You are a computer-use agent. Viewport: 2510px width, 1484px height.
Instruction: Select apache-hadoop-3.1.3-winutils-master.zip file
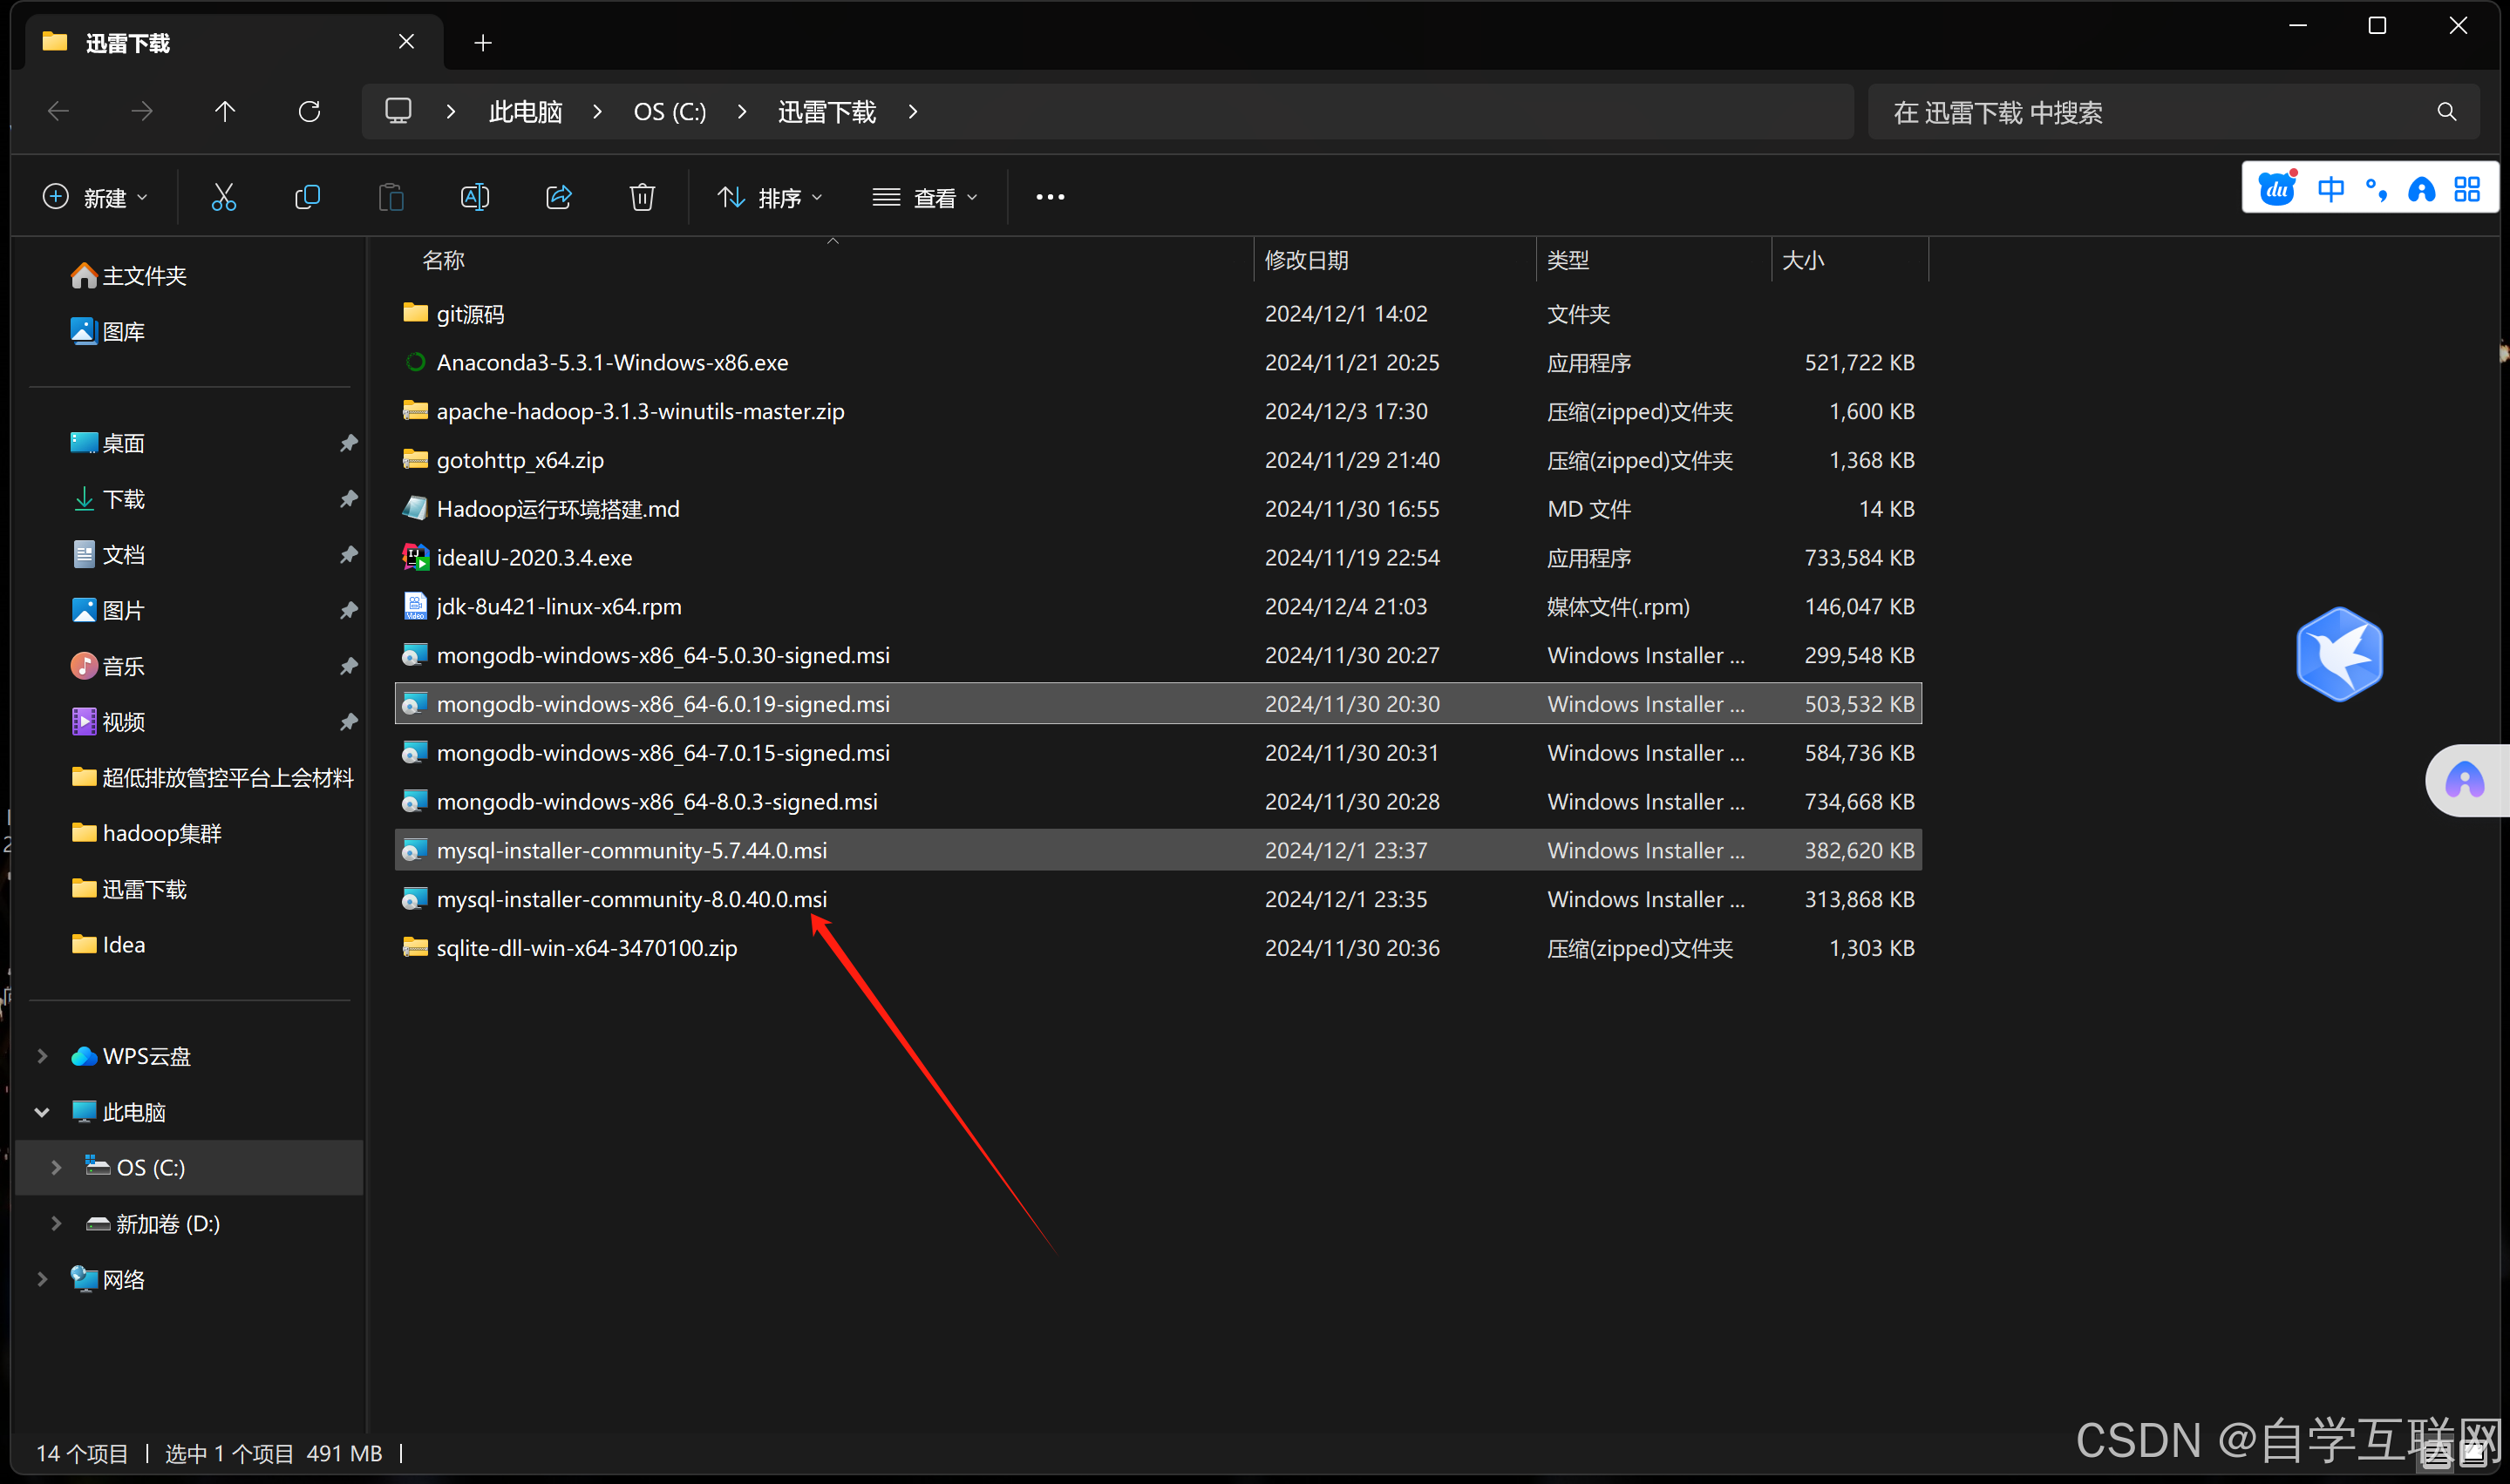(x=1158, y=411)
